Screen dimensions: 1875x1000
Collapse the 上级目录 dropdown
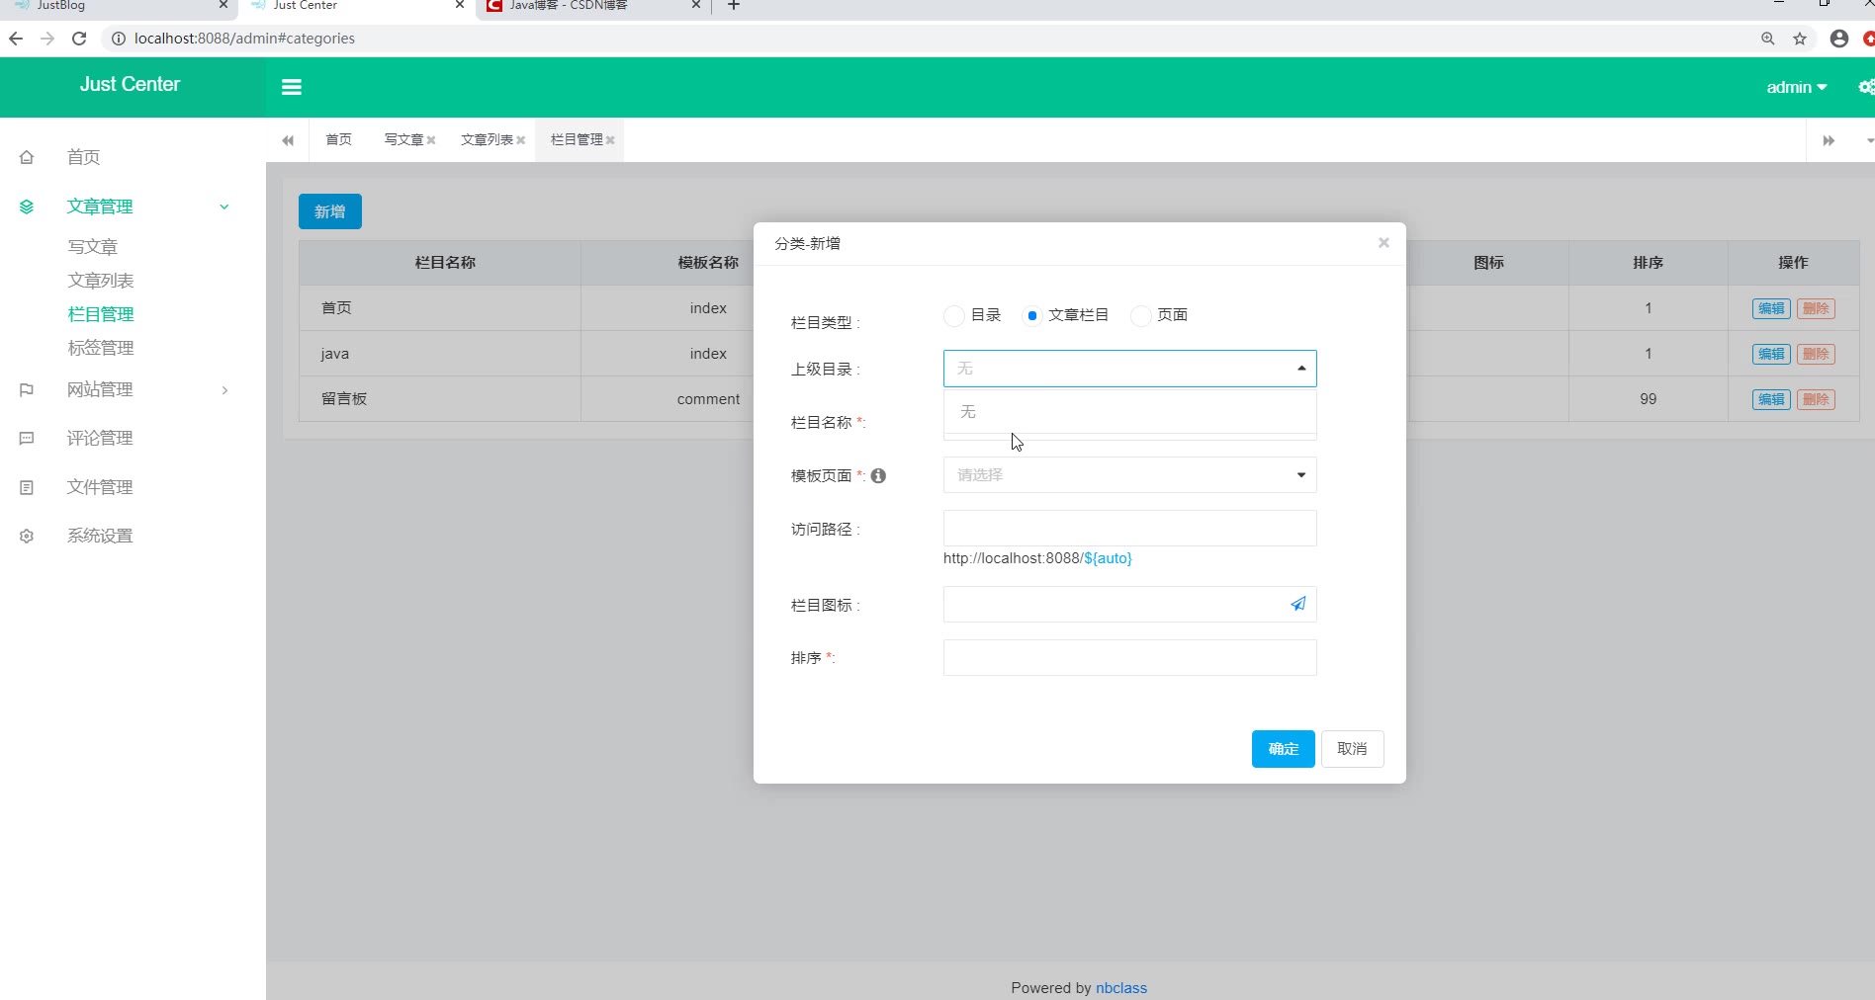click(x=1300, y=369)
